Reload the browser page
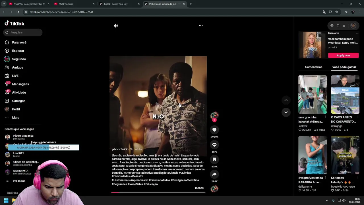Screen dimensions: 364x205 pos(18,12)
